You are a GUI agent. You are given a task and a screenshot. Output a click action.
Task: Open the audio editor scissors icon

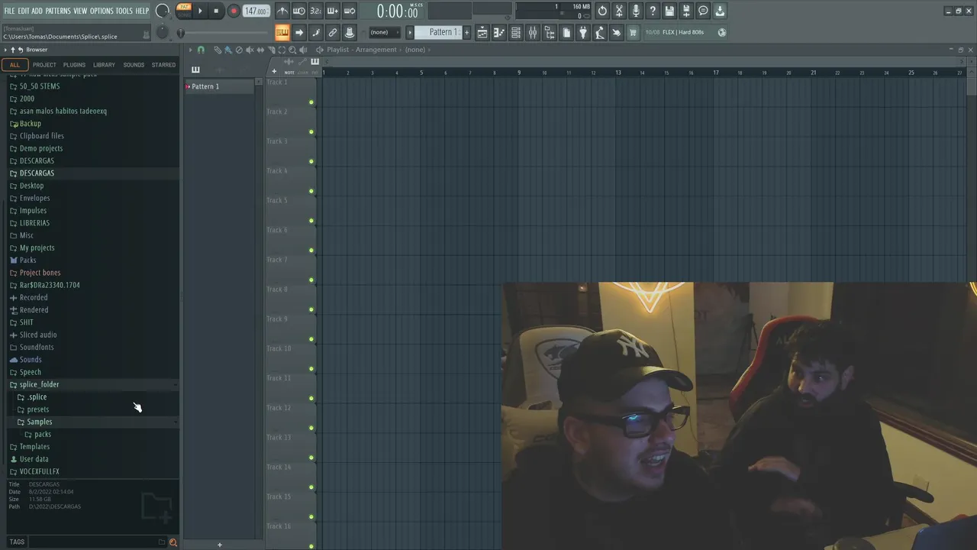[x=619, y=11]
